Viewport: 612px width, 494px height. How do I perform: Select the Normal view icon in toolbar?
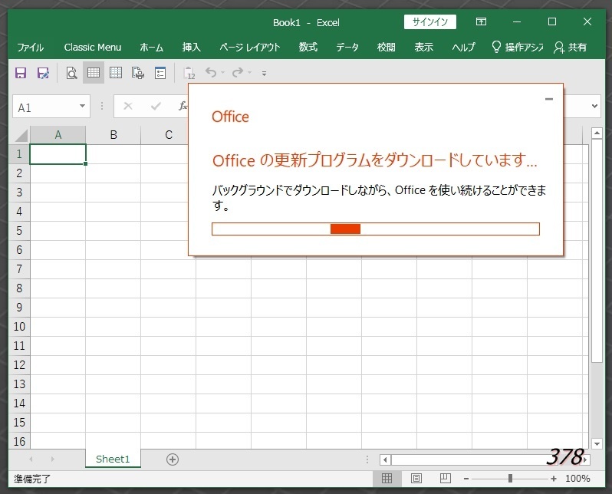pos(94,73)
